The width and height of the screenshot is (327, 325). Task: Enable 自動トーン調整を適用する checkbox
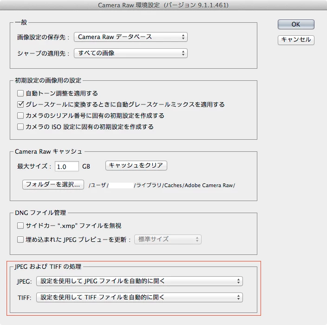pyautogui.click(x=20, y=93)
